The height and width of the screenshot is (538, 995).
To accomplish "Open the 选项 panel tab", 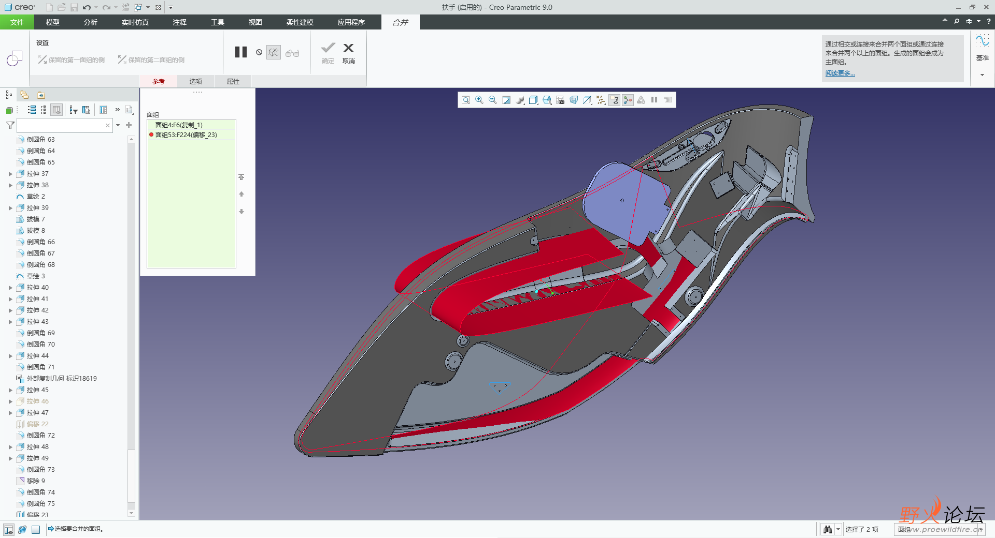I will [x=196, y=81].
